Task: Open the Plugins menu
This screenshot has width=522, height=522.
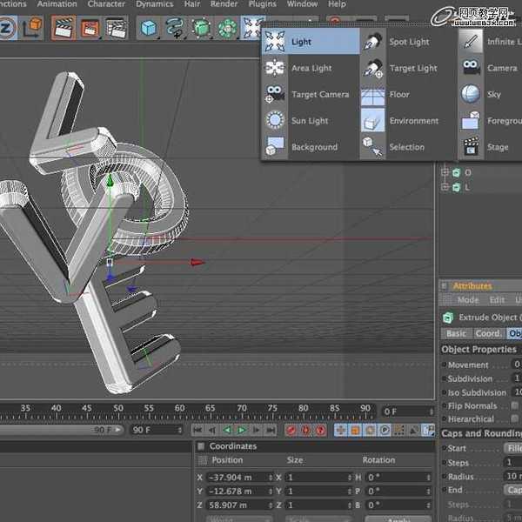Action: tap(262, 4)
